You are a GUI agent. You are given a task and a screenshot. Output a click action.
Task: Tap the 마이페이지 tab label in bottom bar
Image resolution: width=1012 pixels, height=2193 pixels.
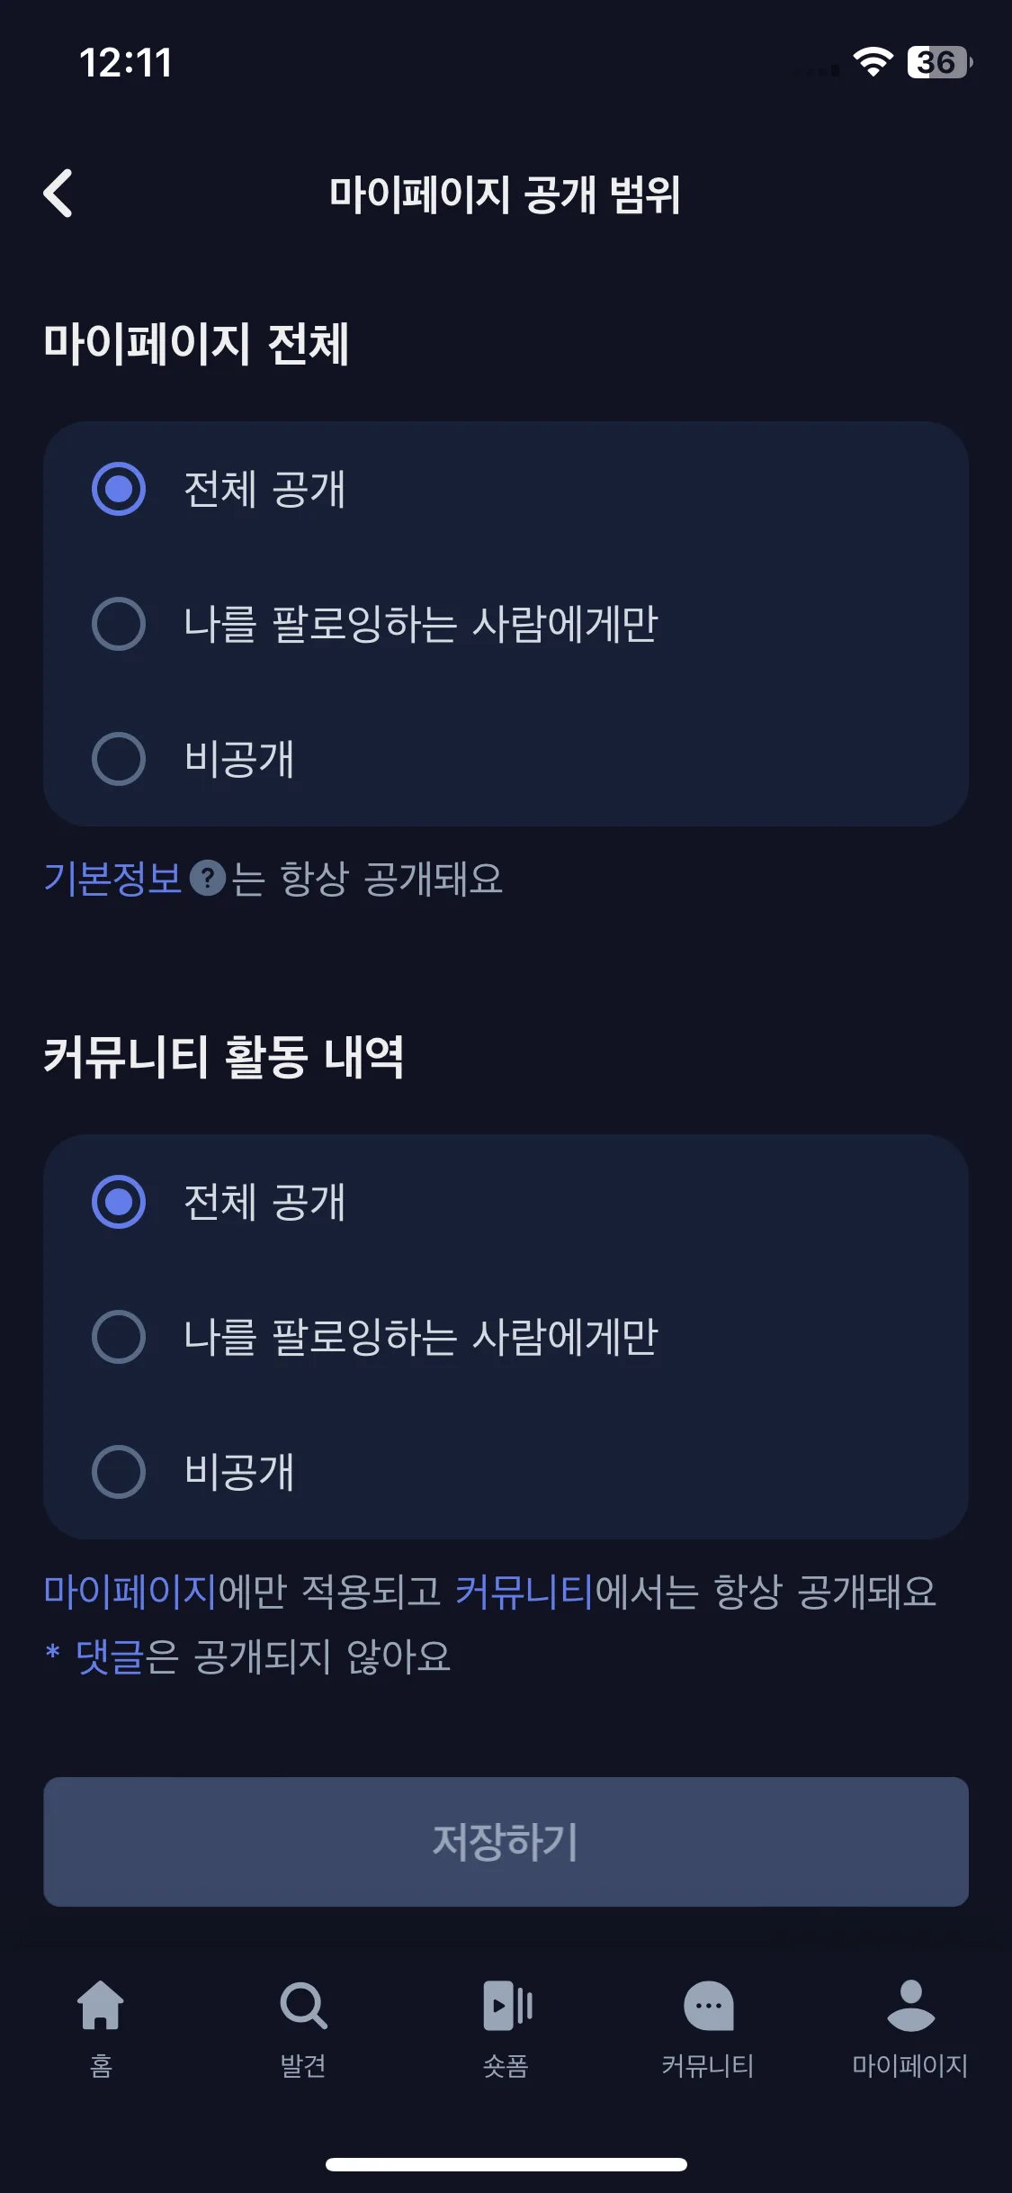click(910, 2065)
